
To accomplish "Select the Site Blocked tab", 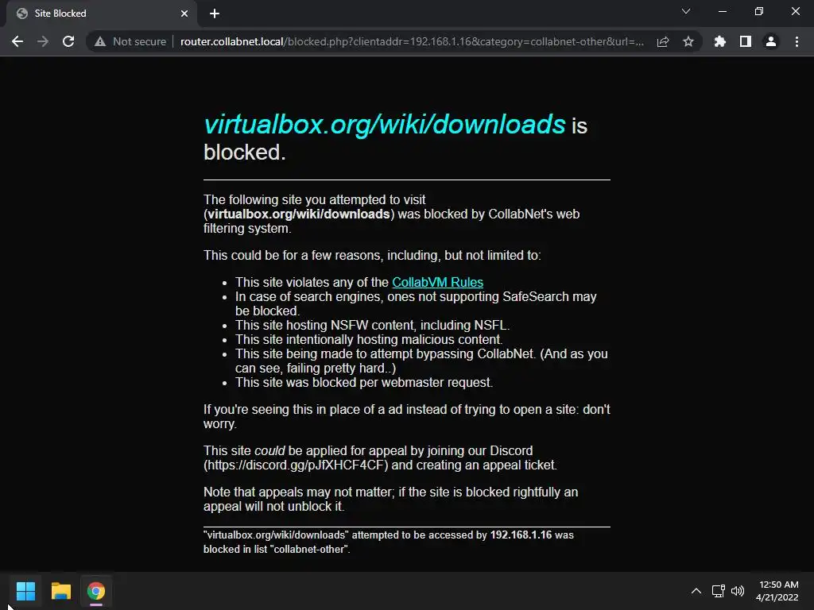I will click(102, 14).
